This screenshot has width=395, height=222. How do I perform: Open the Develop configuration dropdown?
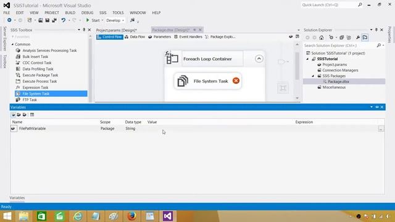115,20
